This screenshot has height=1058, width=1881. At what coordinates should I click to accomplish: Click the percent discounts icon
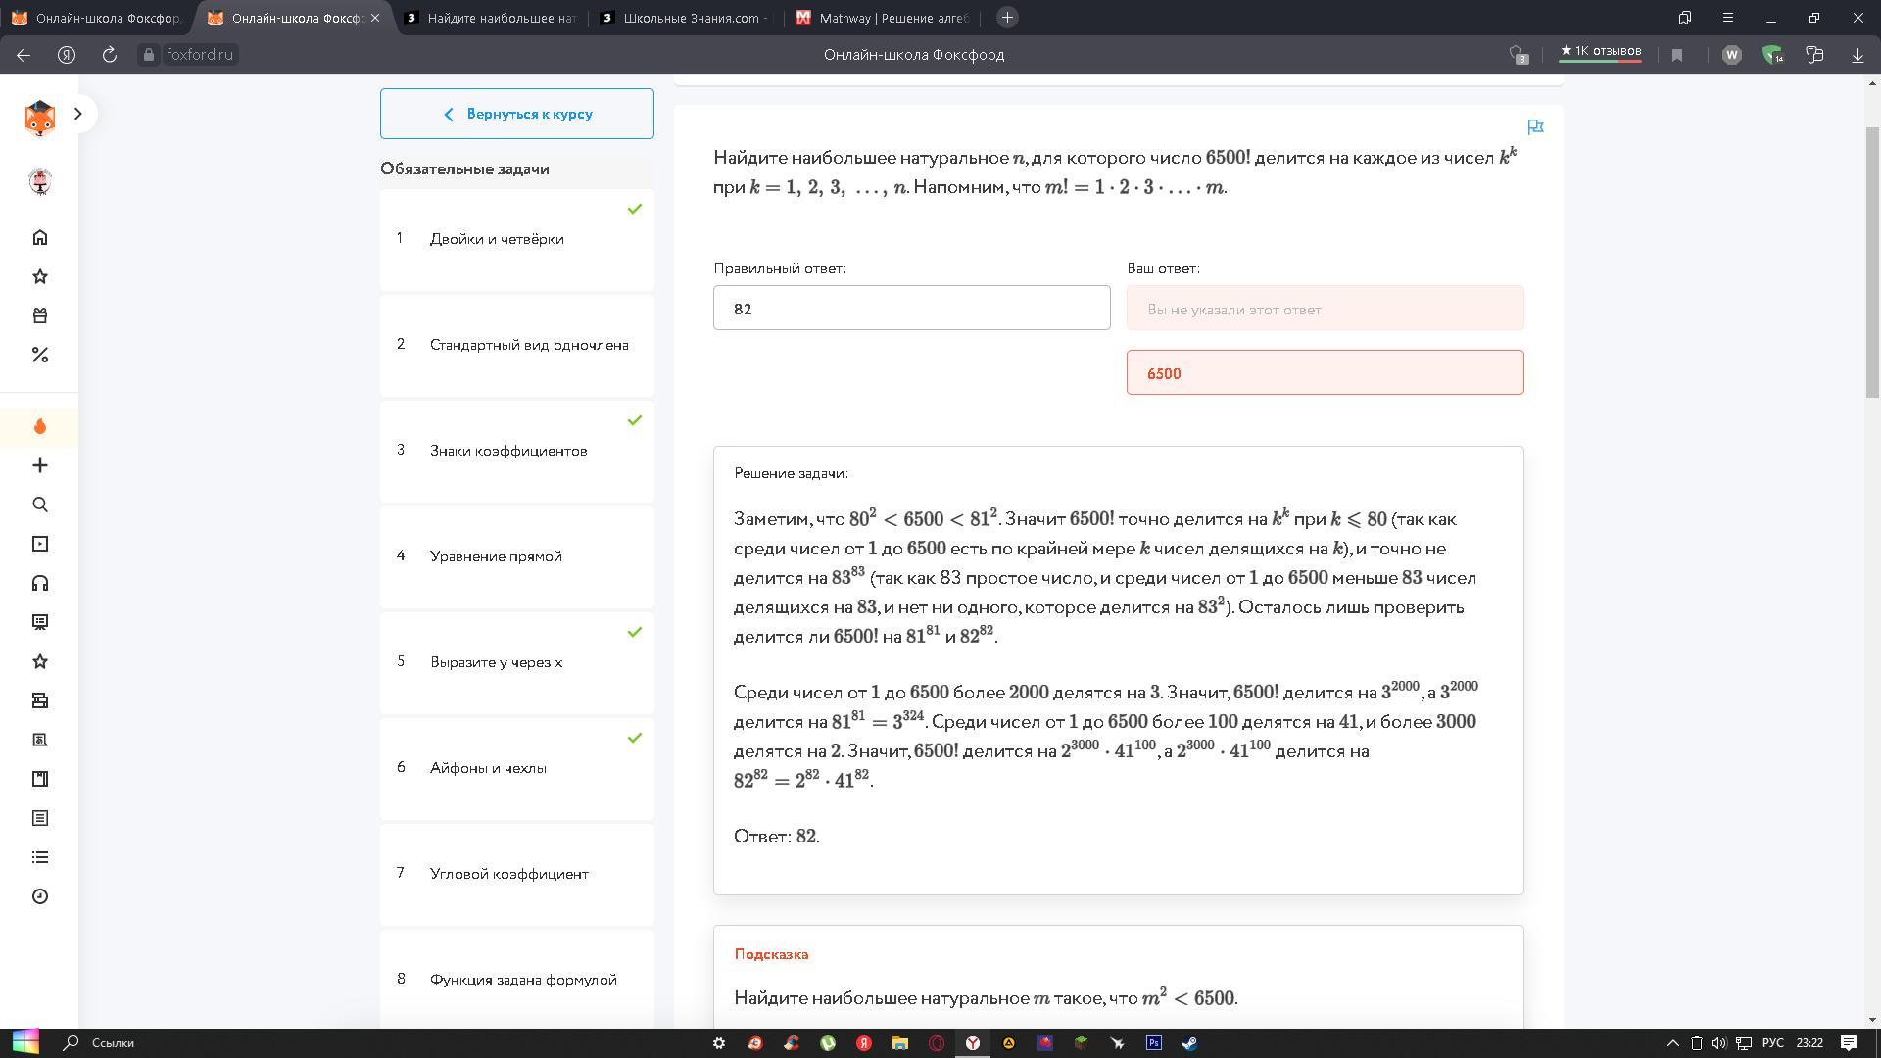pyautogui.click(x=40, y=355)
